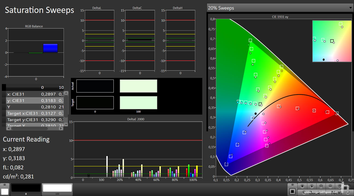
Task: Click the Actual 100 color patch
Action: pos(139,86)
